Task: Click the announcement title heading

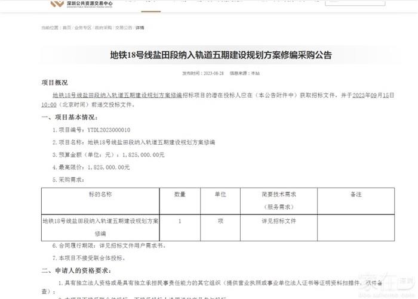Action: tap(220, 55)
